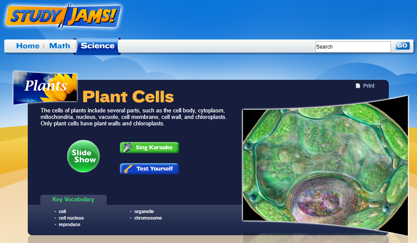
Task: Click the pencil icon on Test Yourself
Action: pyautogui.click(x=128, y=169)
